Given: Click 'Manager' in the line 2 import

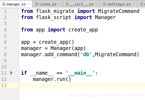Looking at the screenshot, I should (x=105, y=17).
